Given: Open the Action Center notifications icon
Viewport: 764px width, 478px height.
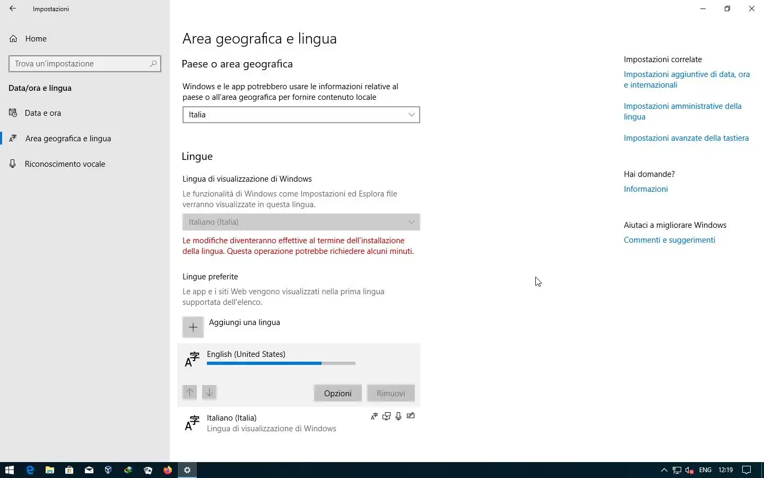Looking at the screenshot, I should click(746, 470).
